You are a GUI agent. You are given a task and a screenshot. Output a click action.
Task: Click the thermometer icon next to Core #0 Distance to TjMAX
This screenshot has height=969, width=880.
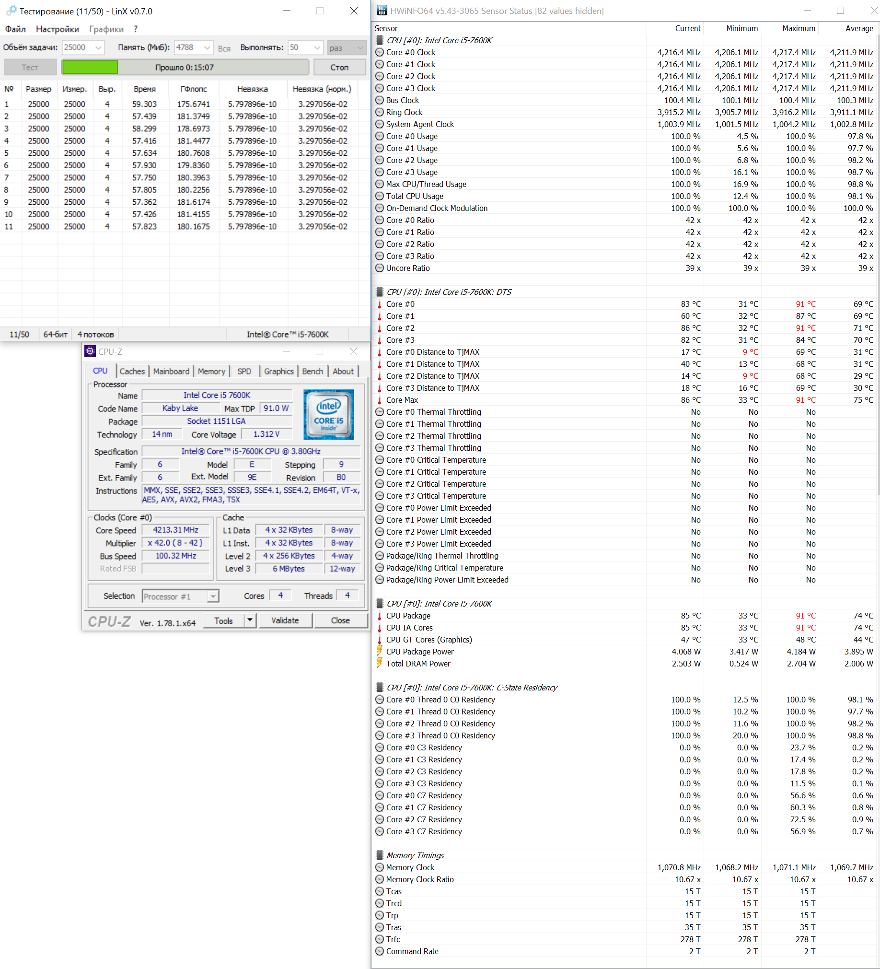(x=380, y=352)
